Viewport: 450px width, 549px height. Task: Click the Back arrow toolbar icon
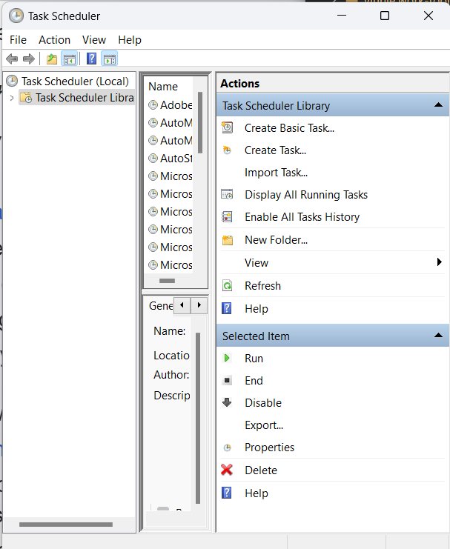click(12, 59)
